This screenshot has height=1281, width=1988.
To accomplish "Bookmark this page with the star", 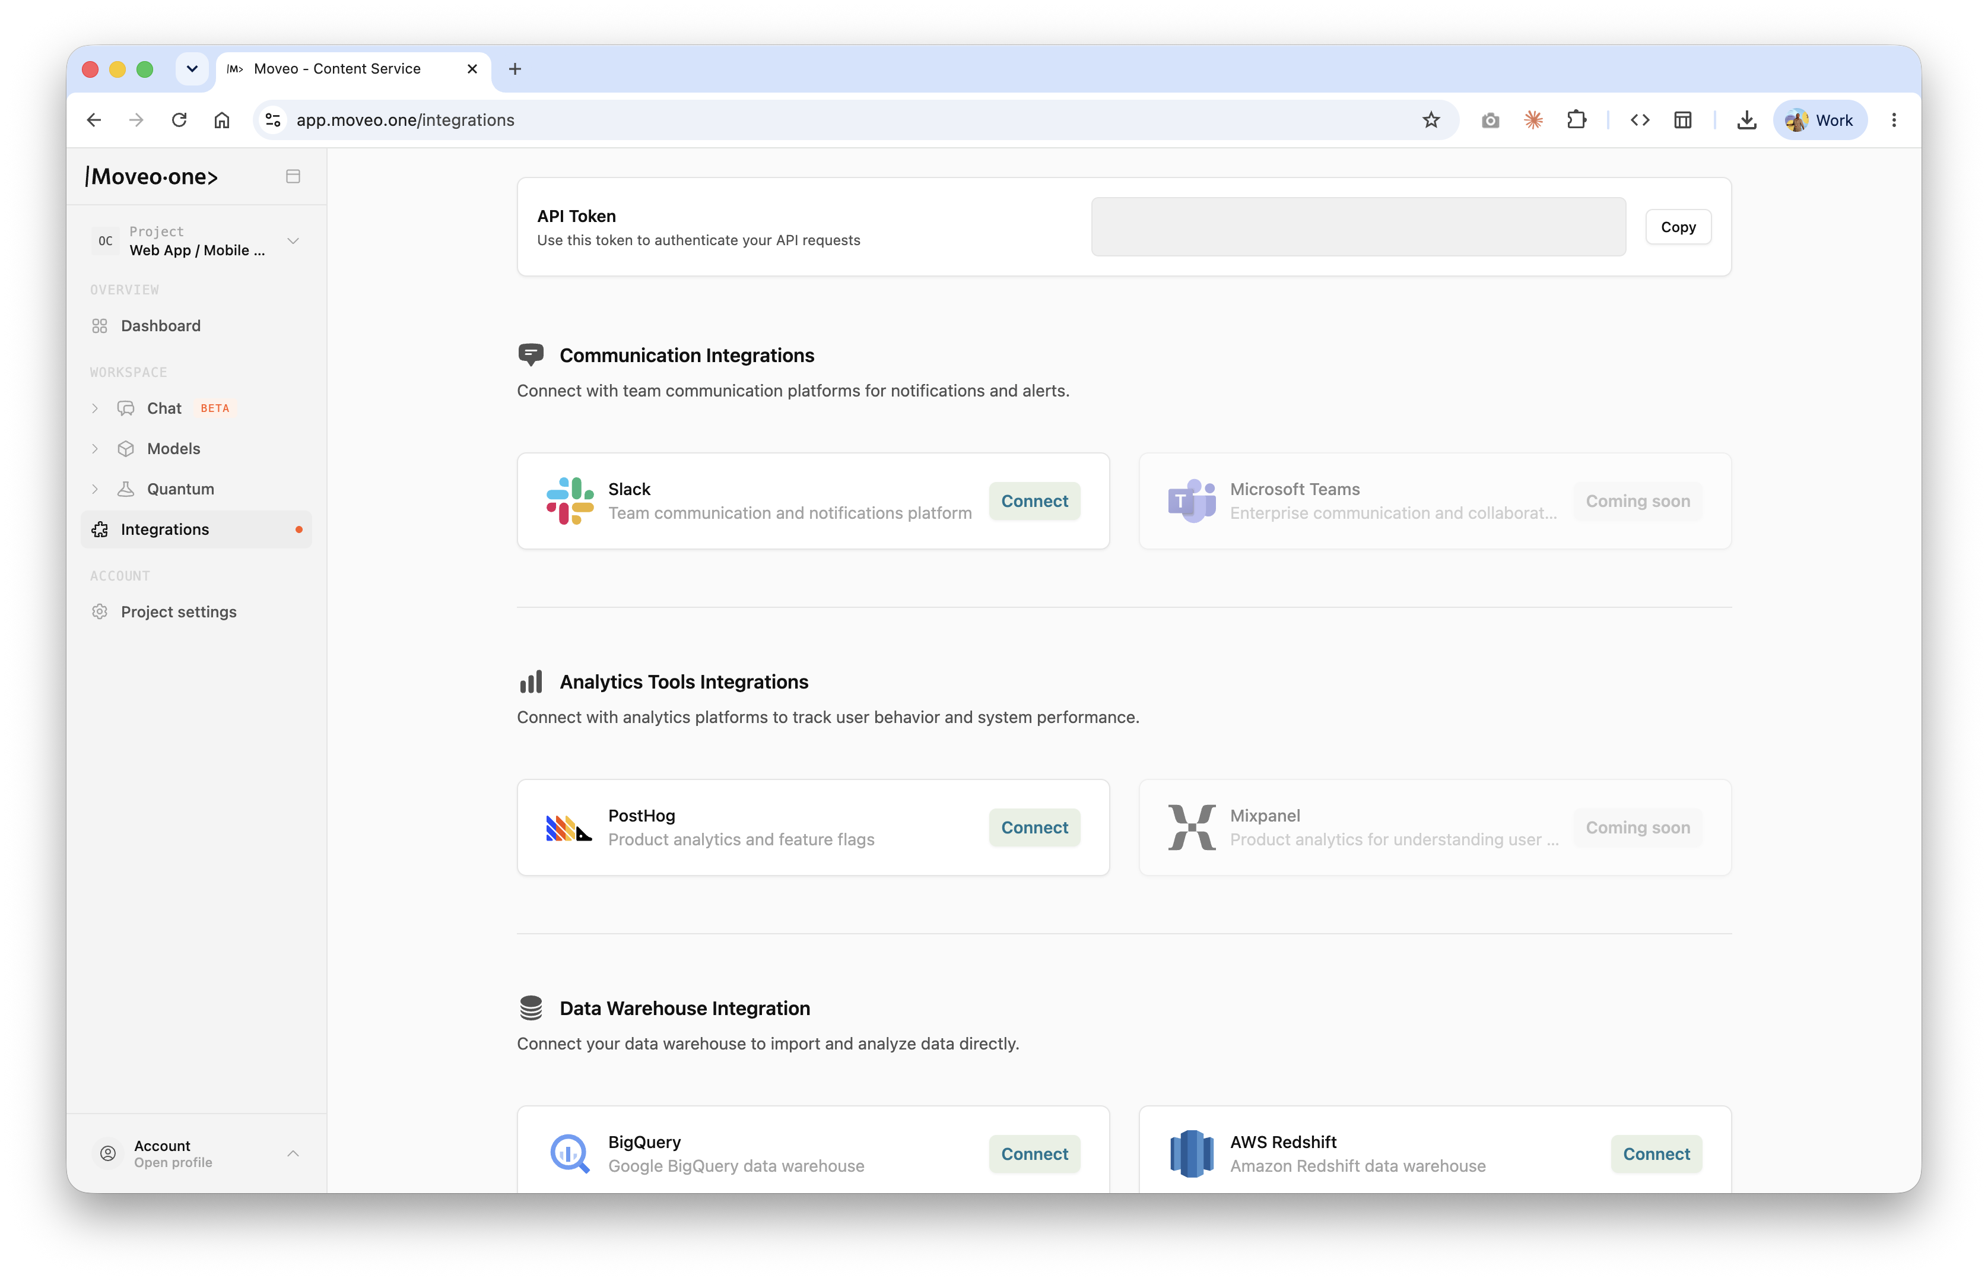I will pos(1430,120).
